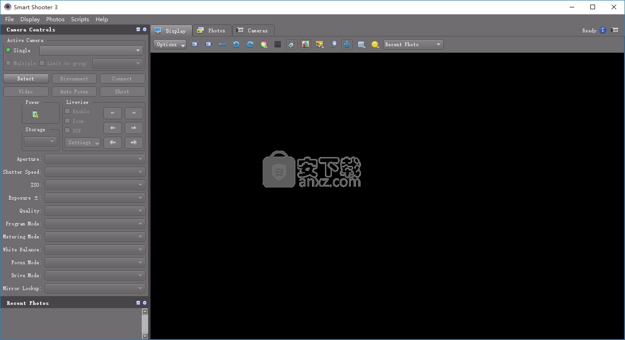Rotate image counter-clockwise
The width and height of the screenshot is (625, 340).
pos(236,44)
